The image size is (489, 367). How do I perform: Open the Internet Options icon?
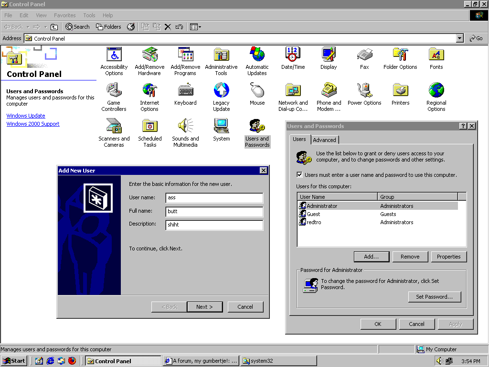(x=149, y=91)
